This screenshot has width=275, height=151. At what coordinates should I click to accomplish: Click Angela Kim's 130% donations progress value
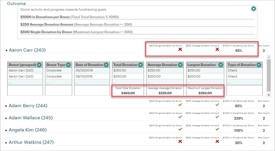(239, 131)
